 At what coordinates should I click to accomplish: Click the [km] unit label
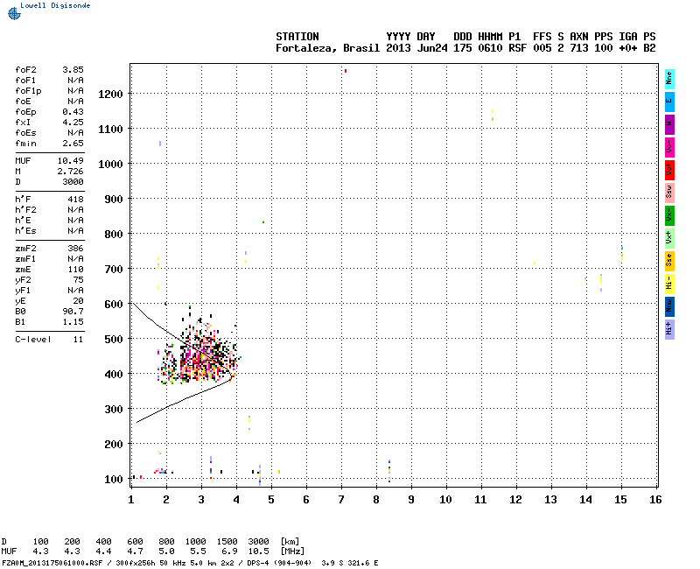pos(290,542)
